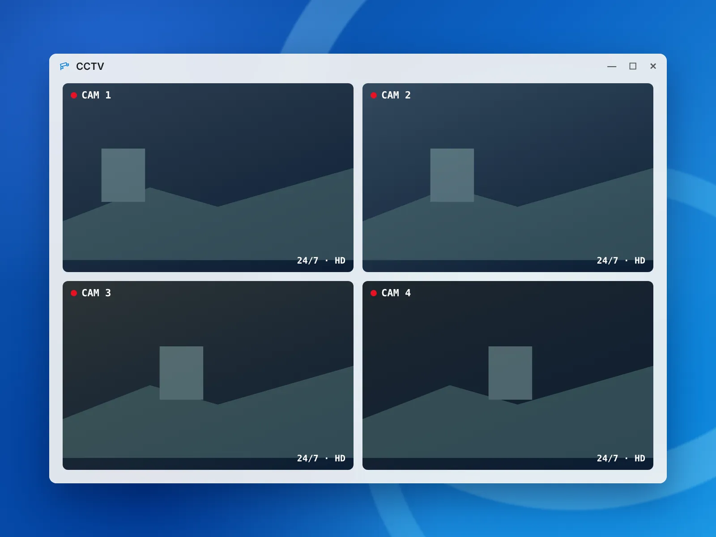Click the CAM 1 label text

point(96,95)
